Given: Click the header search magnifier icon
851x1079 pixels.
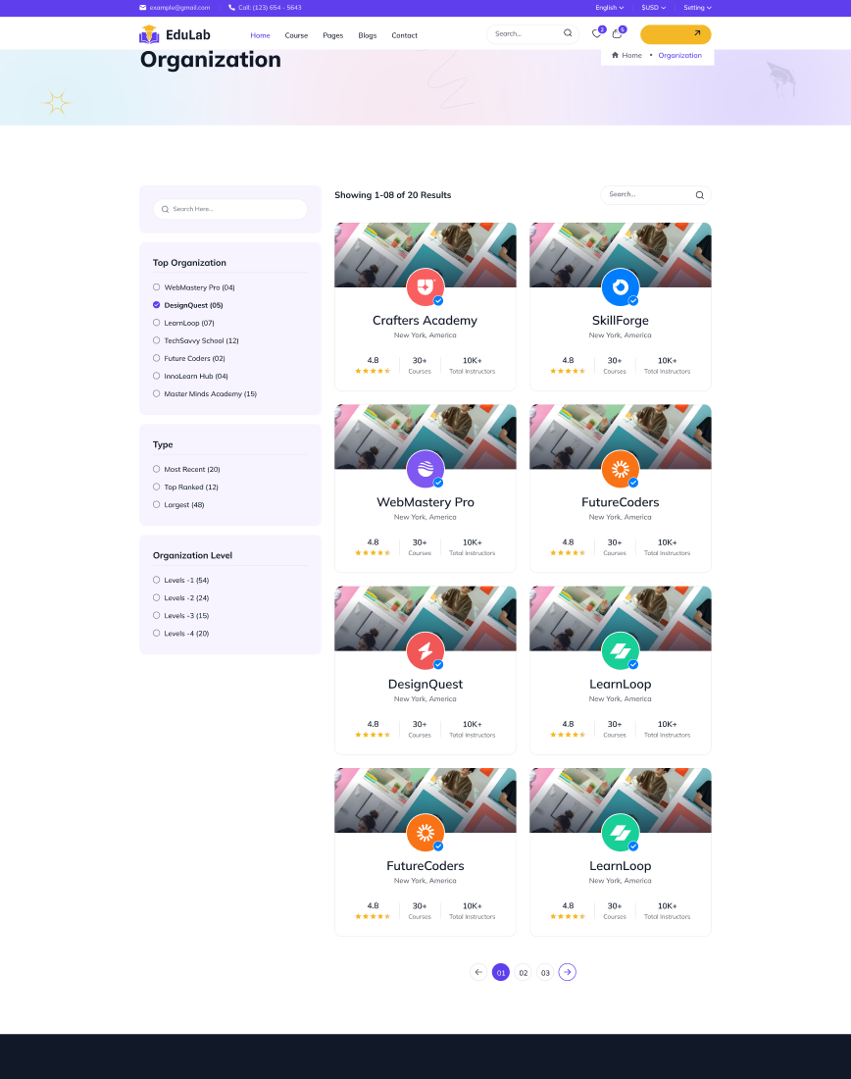Looking at the screenshot, I should (x=568, y=33).
